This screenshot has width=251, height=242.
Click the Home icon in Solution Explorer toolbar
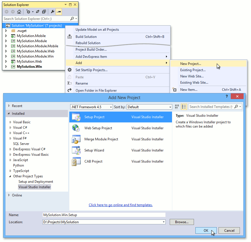(19, 12)
